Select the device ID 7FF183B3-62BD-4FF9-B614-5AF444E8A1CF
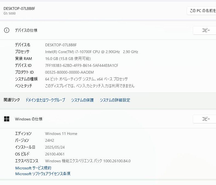This screenshot has width=216, height=185. 82,65
